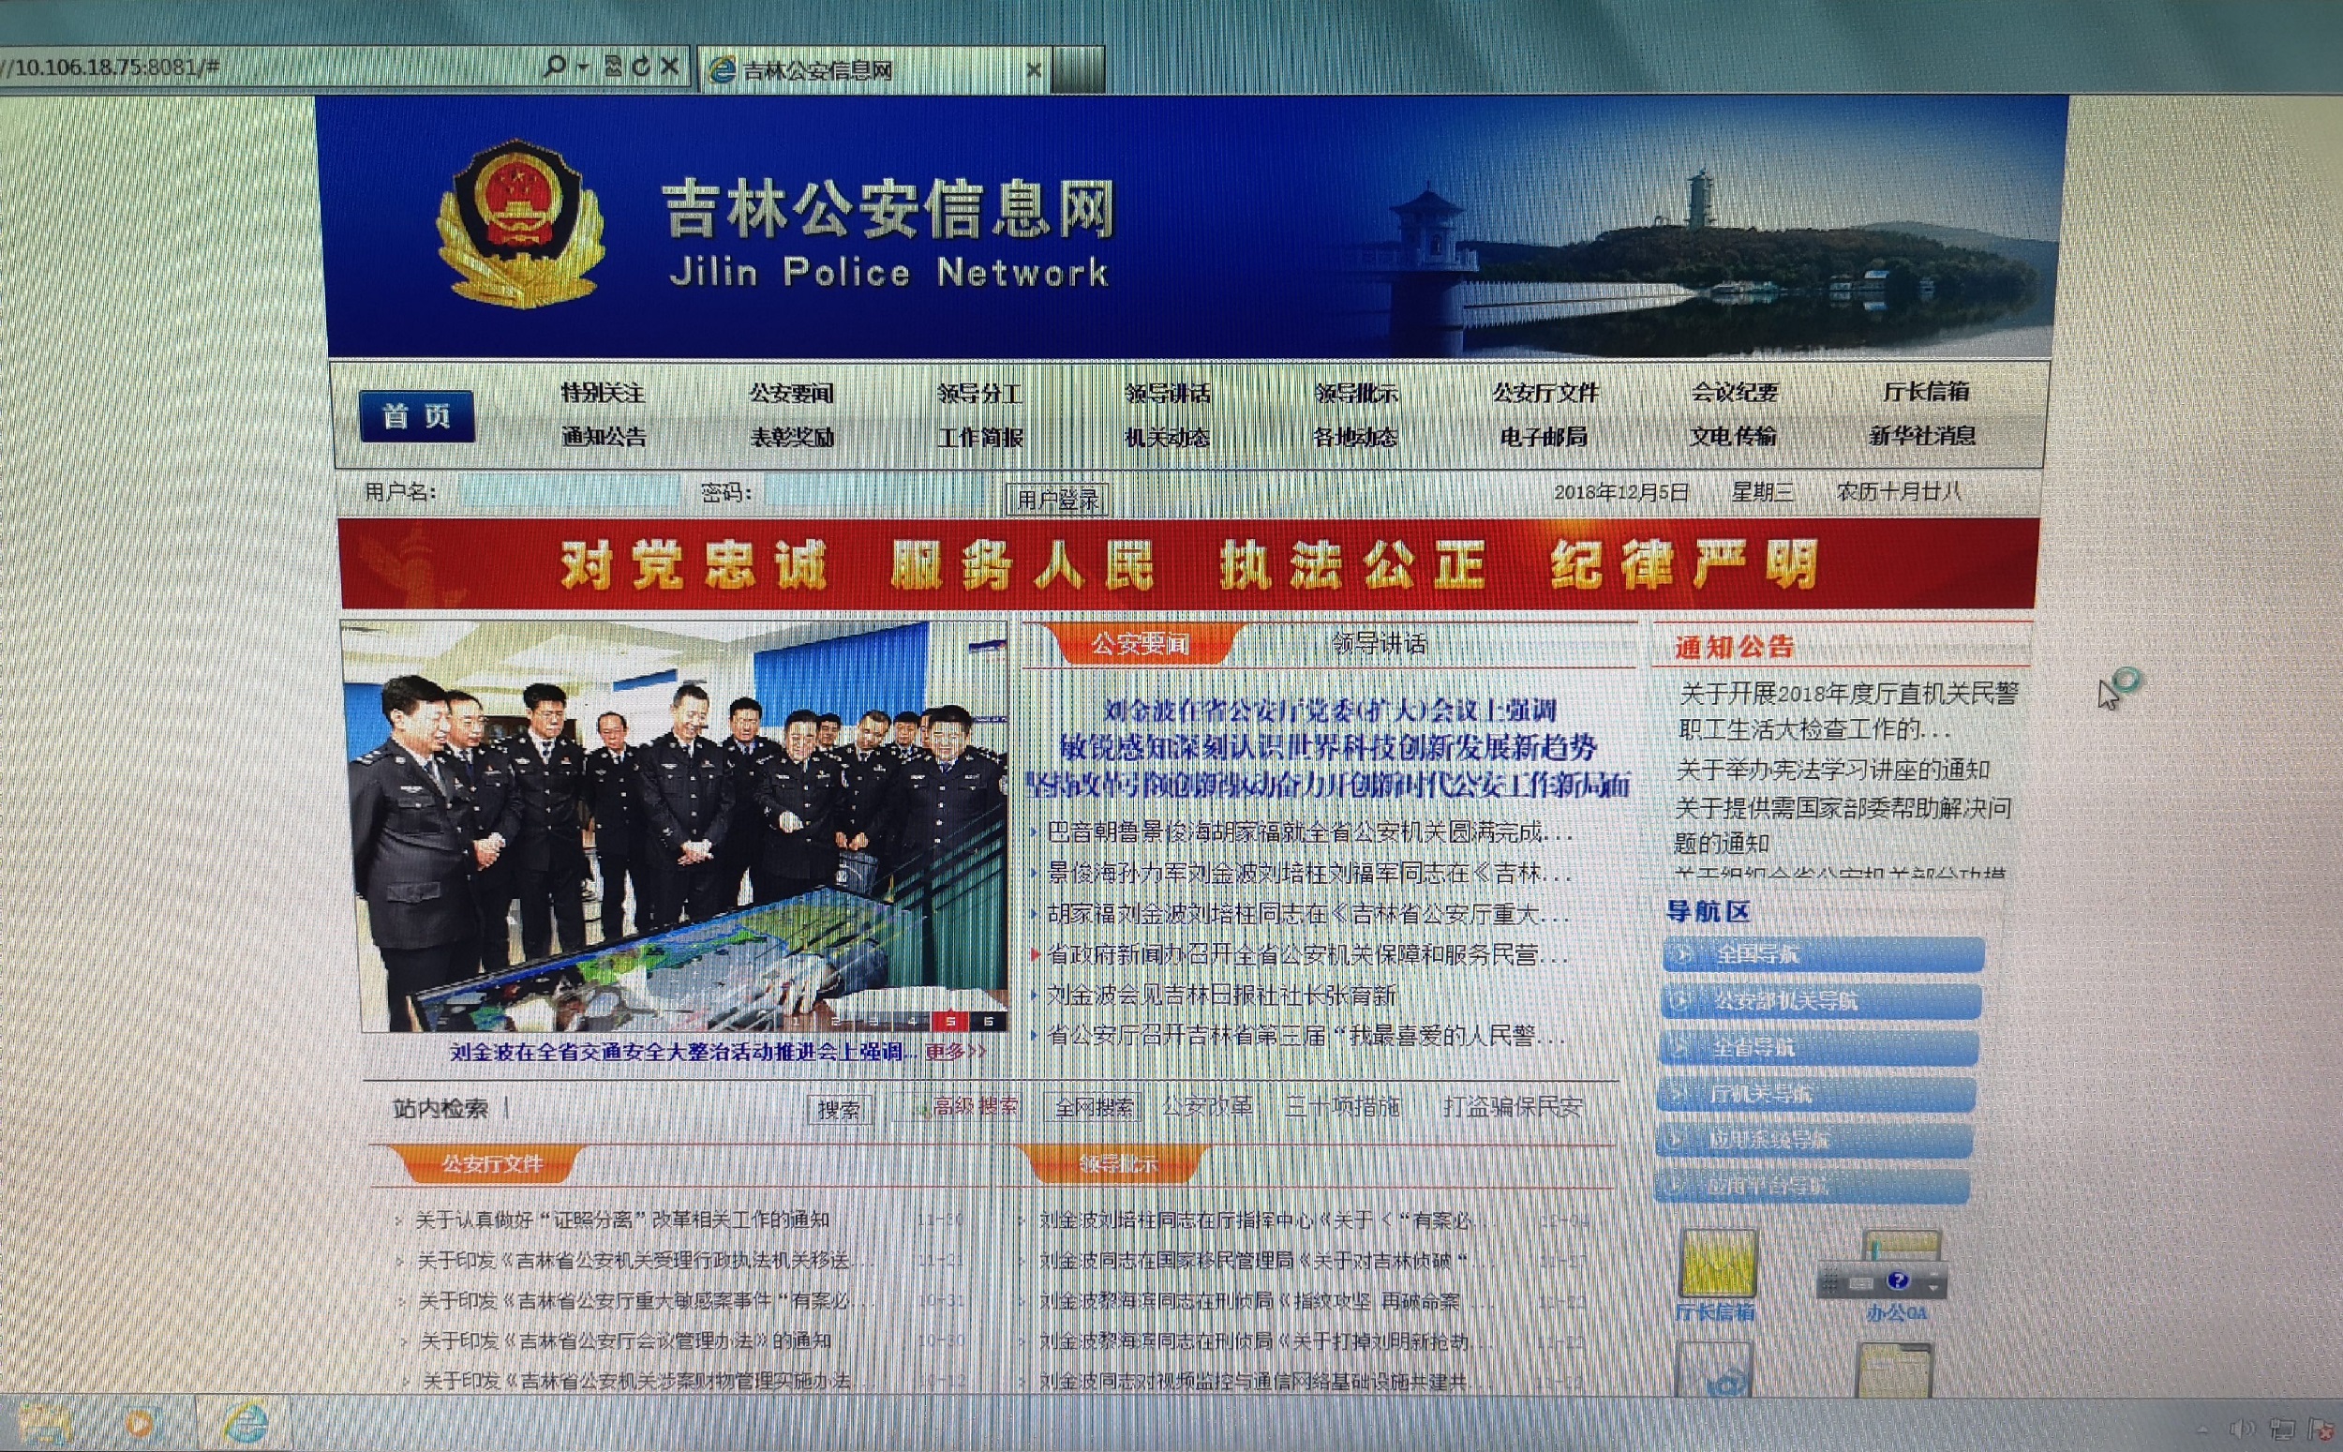Click the 密码 password input field

(875, 493)
